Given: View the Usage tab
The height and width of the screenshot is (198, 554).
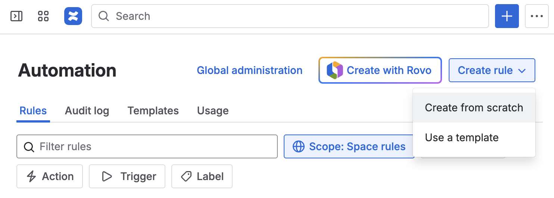Looking at the screenshot, I should 213,111.
